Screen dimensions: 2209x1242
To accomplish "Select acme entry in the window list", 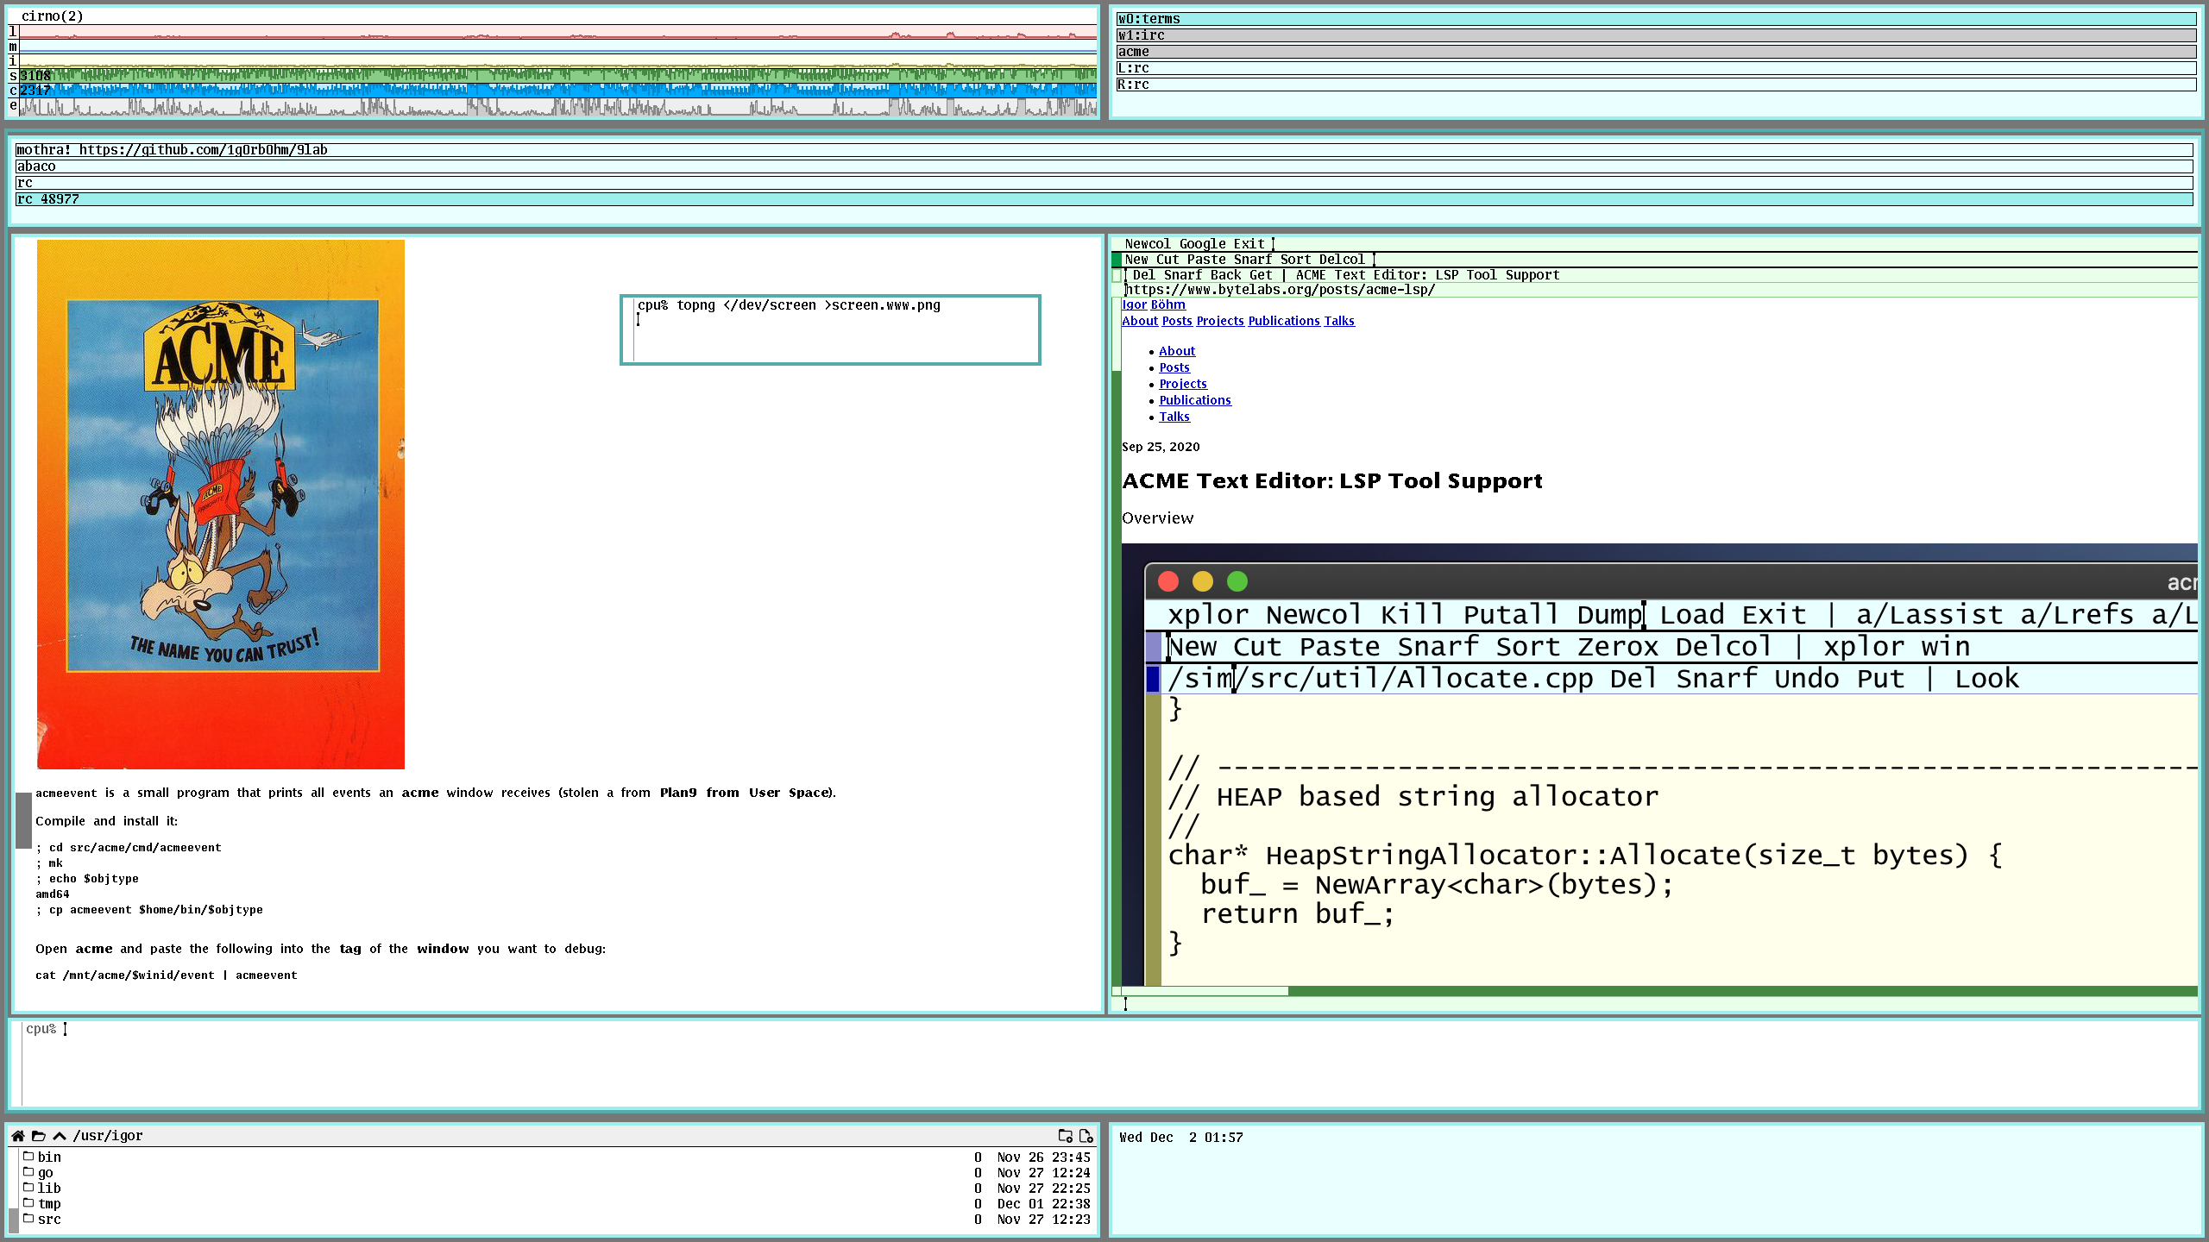I will tap(1656, 52).
